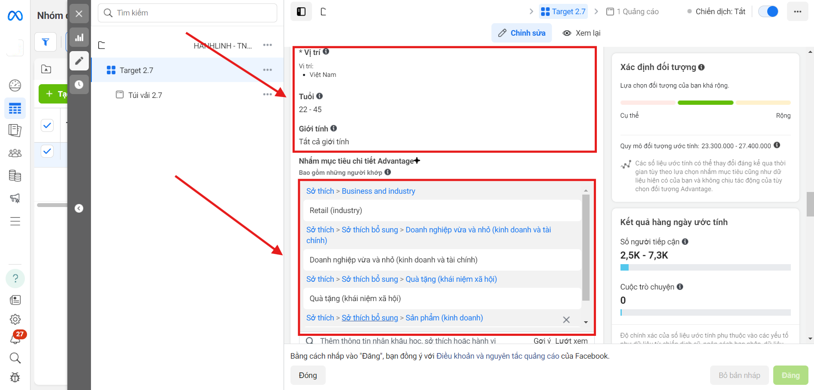Show info for Tuổi
Image resolution: width=814 pixels, height=390 pixels.
320,96
